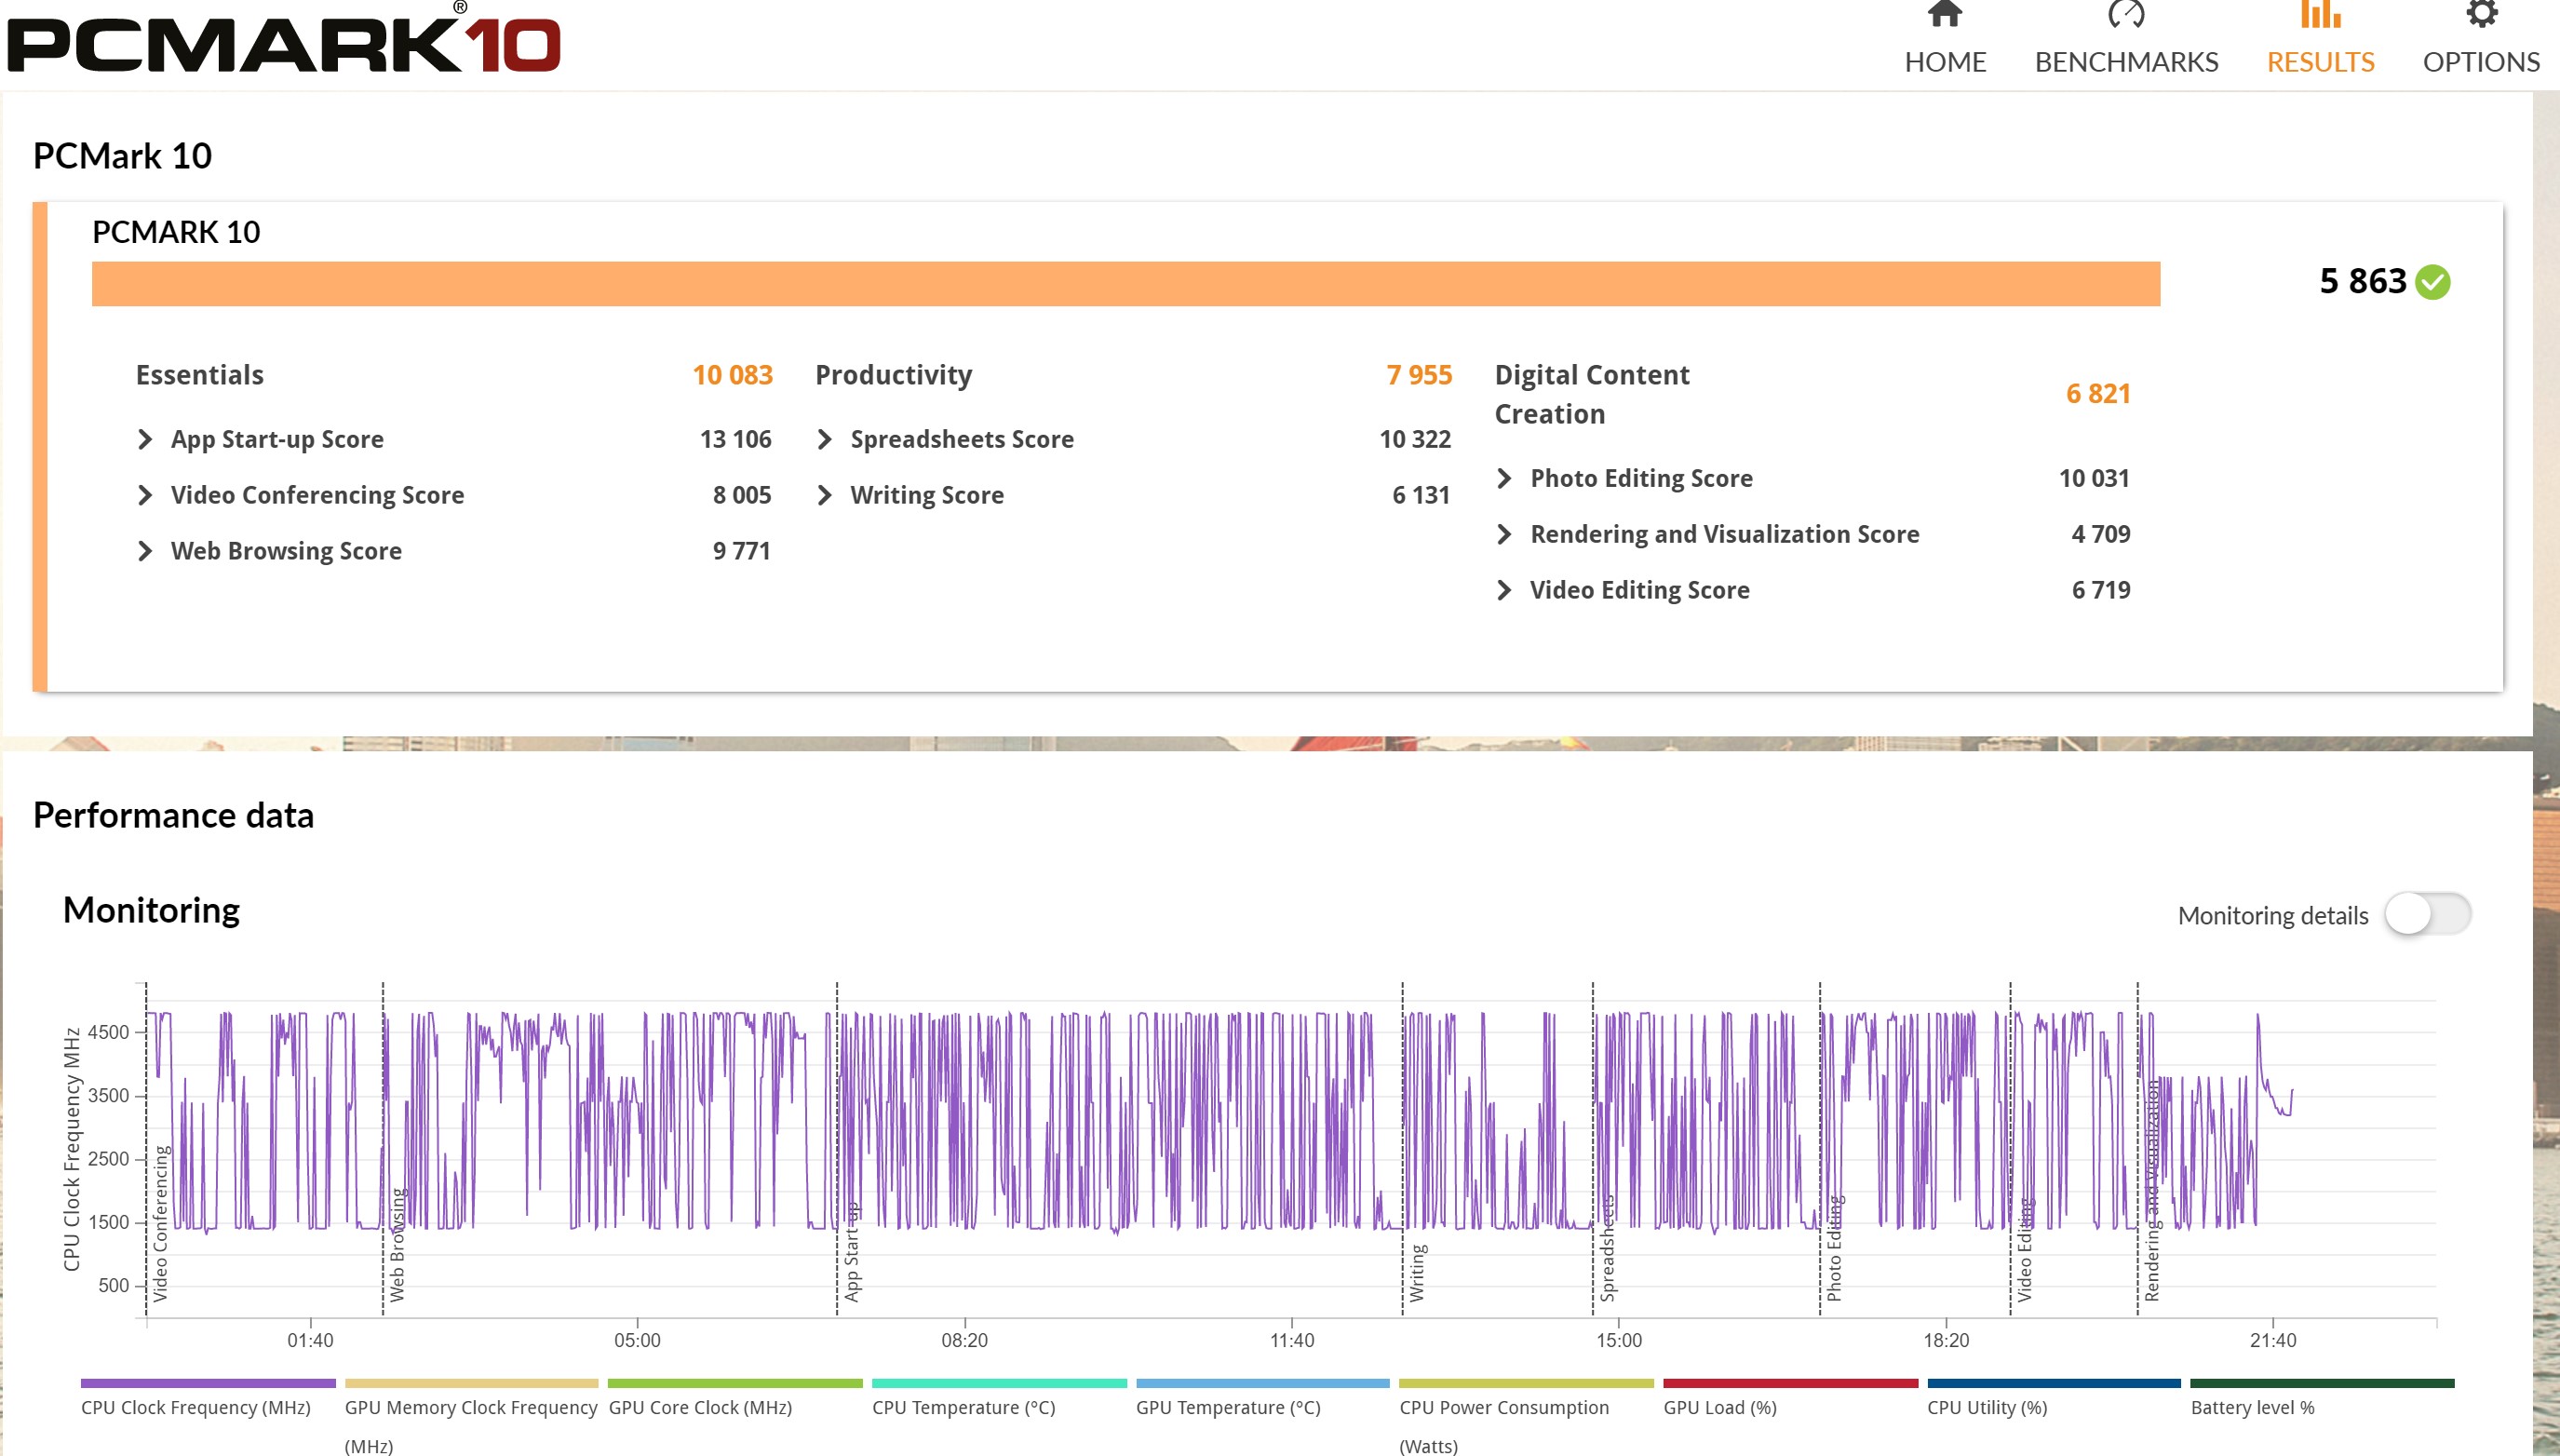
Task: Click the green validation checkmark icon
Action: click(x=2432, y=282)
